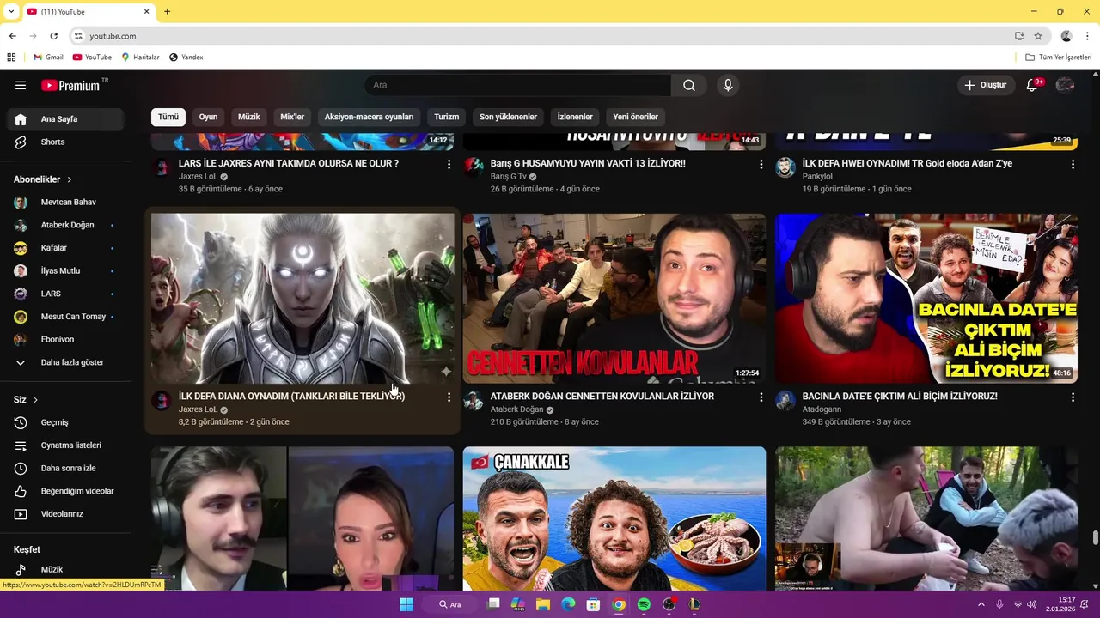Screen dimensions: 1100x618
Task: Click Jaxres LoL avatar beside Diana video
Action: coord(161,401)
